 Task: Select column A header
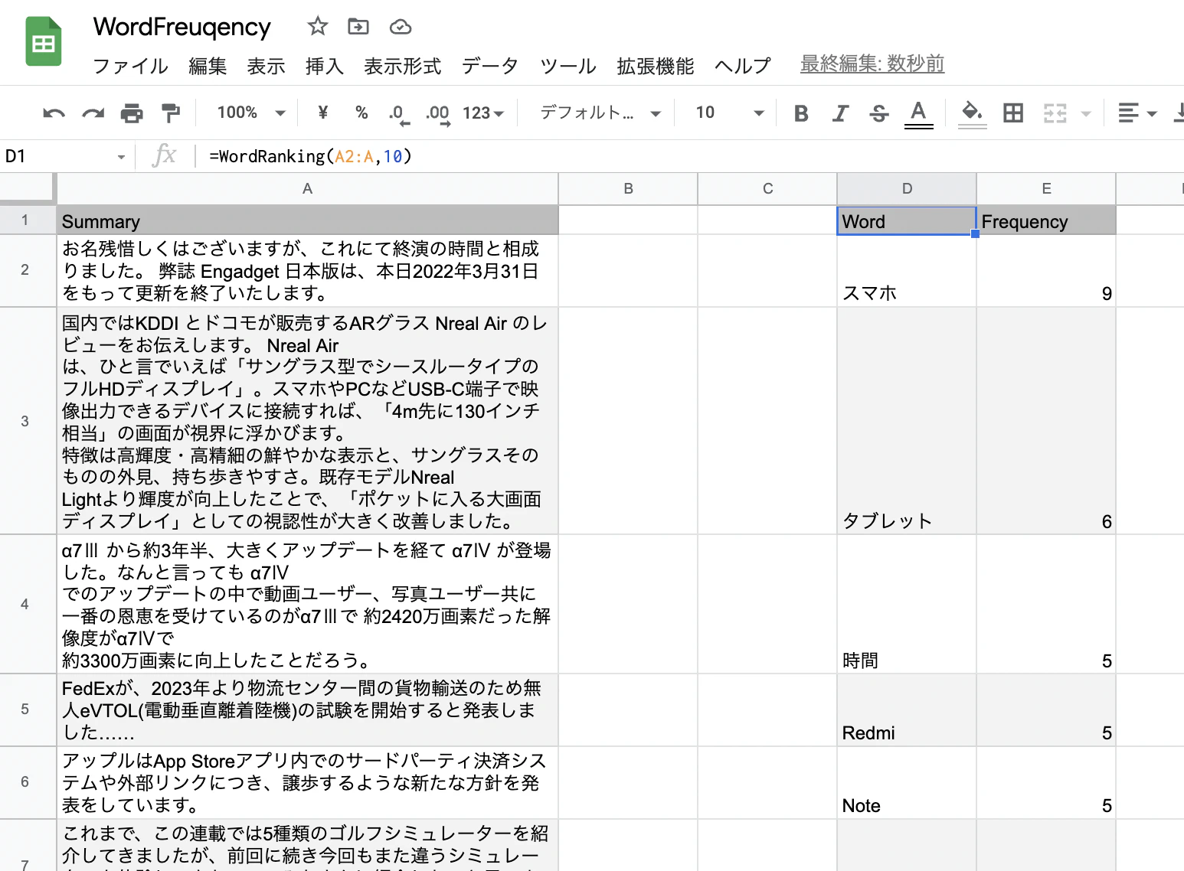[307, 189]
